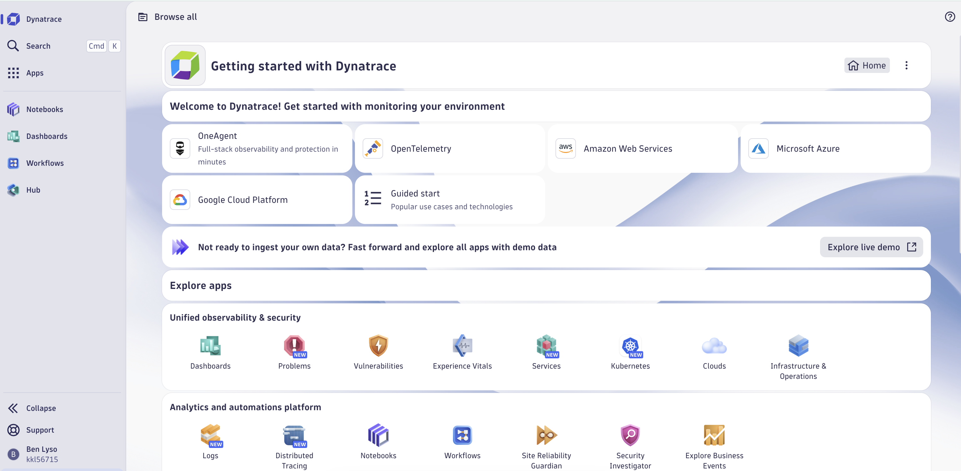The height and width of the screenshot is (471, 961).
Task: Collapse the navigation sidebar
Action: click(x=40, y=408)
